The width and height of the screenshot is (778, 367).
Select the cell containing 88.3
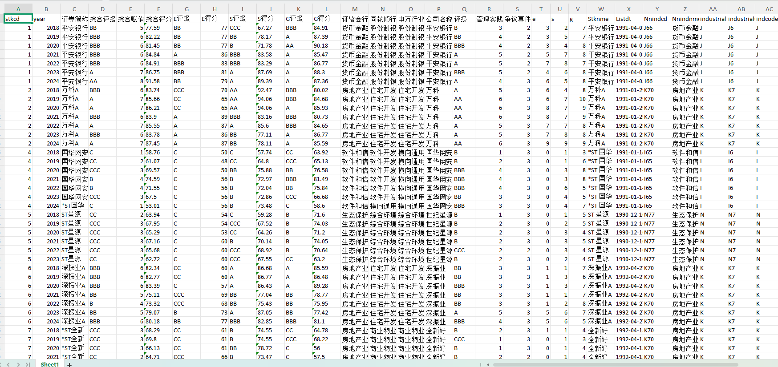pos(327,72)
